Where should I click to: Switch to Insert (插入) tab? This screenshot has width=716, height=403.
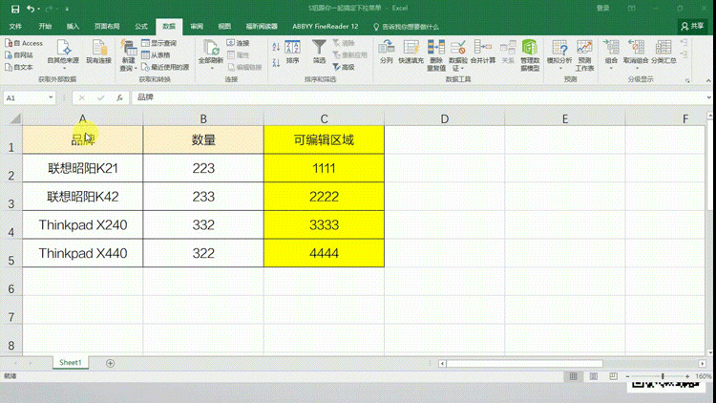pos(73,27)
